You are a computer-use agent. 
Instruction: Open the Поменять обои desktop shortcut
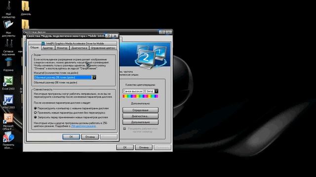coord(8,140)
